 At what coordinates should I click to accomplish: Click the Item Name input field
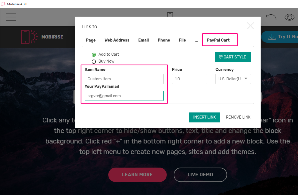(x=124, y=79)
